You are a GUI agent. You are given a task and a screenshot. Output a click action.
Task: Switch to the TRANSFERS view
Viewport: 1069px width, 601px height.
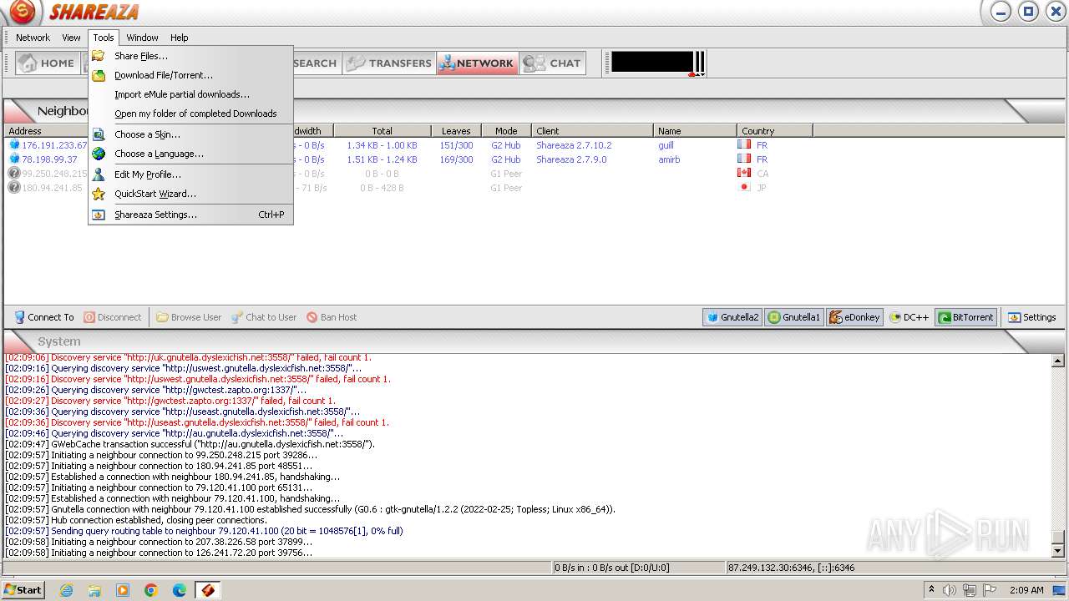pyautogui.click(x=389, y=63)
